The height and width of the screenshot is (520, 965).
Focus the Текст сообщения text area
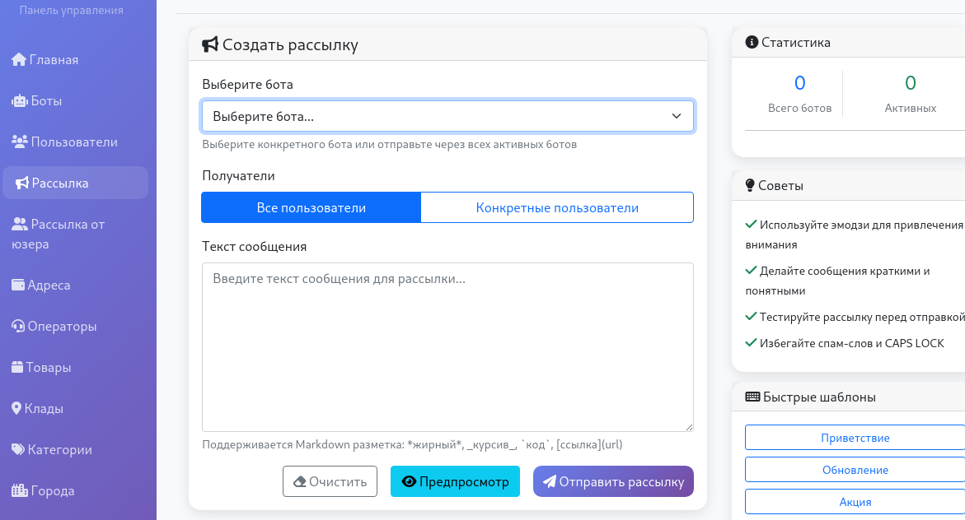point(447,346)
